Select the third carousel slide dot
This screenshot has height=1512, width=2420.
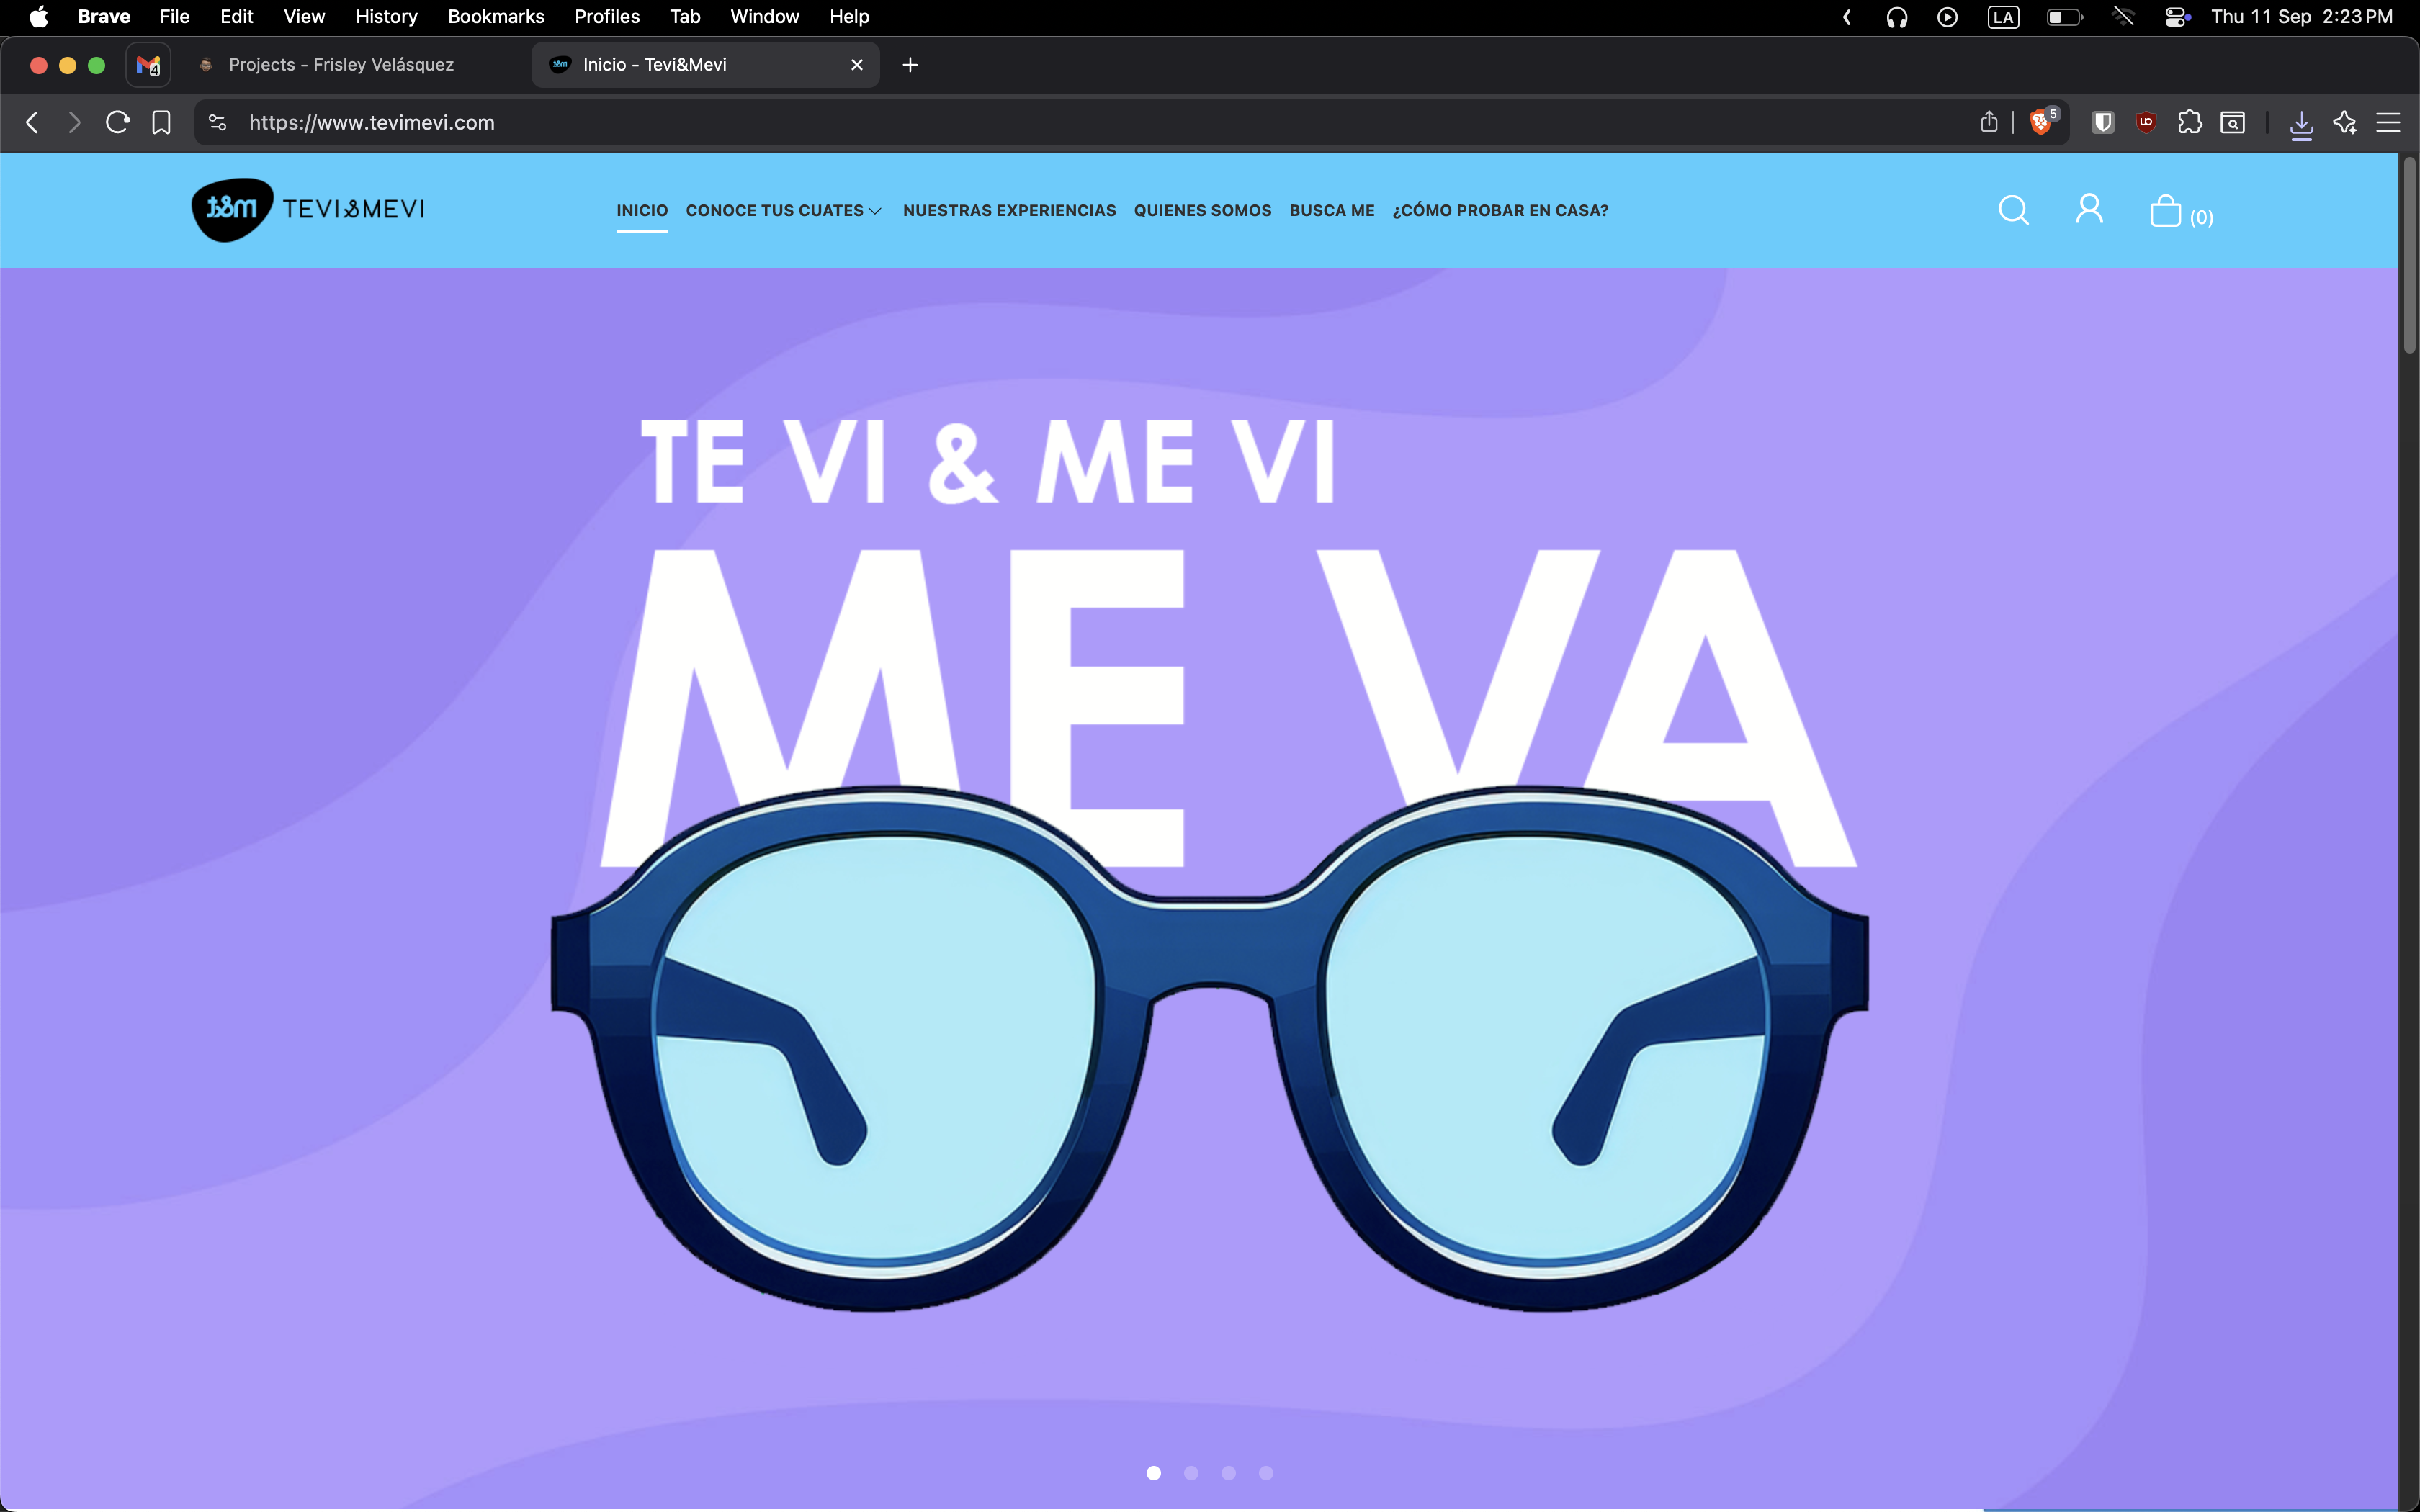pos(1228,1473)
